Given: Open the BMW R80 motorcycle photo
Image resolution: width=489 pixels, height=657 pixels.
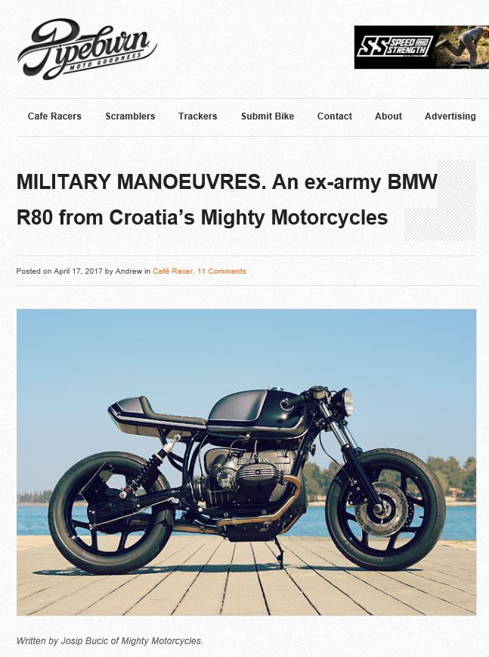Looking at the screenshot, I should pyautogui.click(x=246, y=462).
